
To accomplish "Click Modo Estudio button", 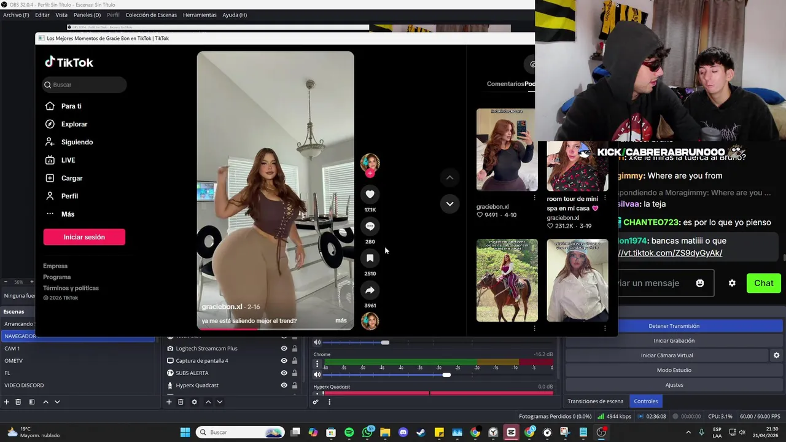I will click(674, 370).
